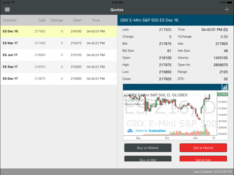234x175 pixels.
Task: Click the Open Int value 2858070
Action: tap(220, 65)
